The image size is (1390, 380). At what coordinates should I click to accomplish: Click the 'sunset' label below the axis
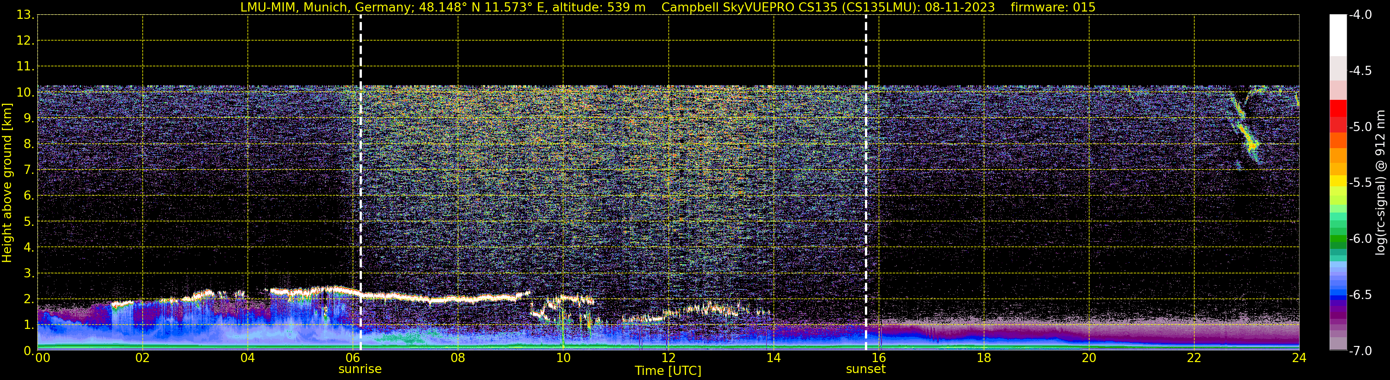coord(865,369)
